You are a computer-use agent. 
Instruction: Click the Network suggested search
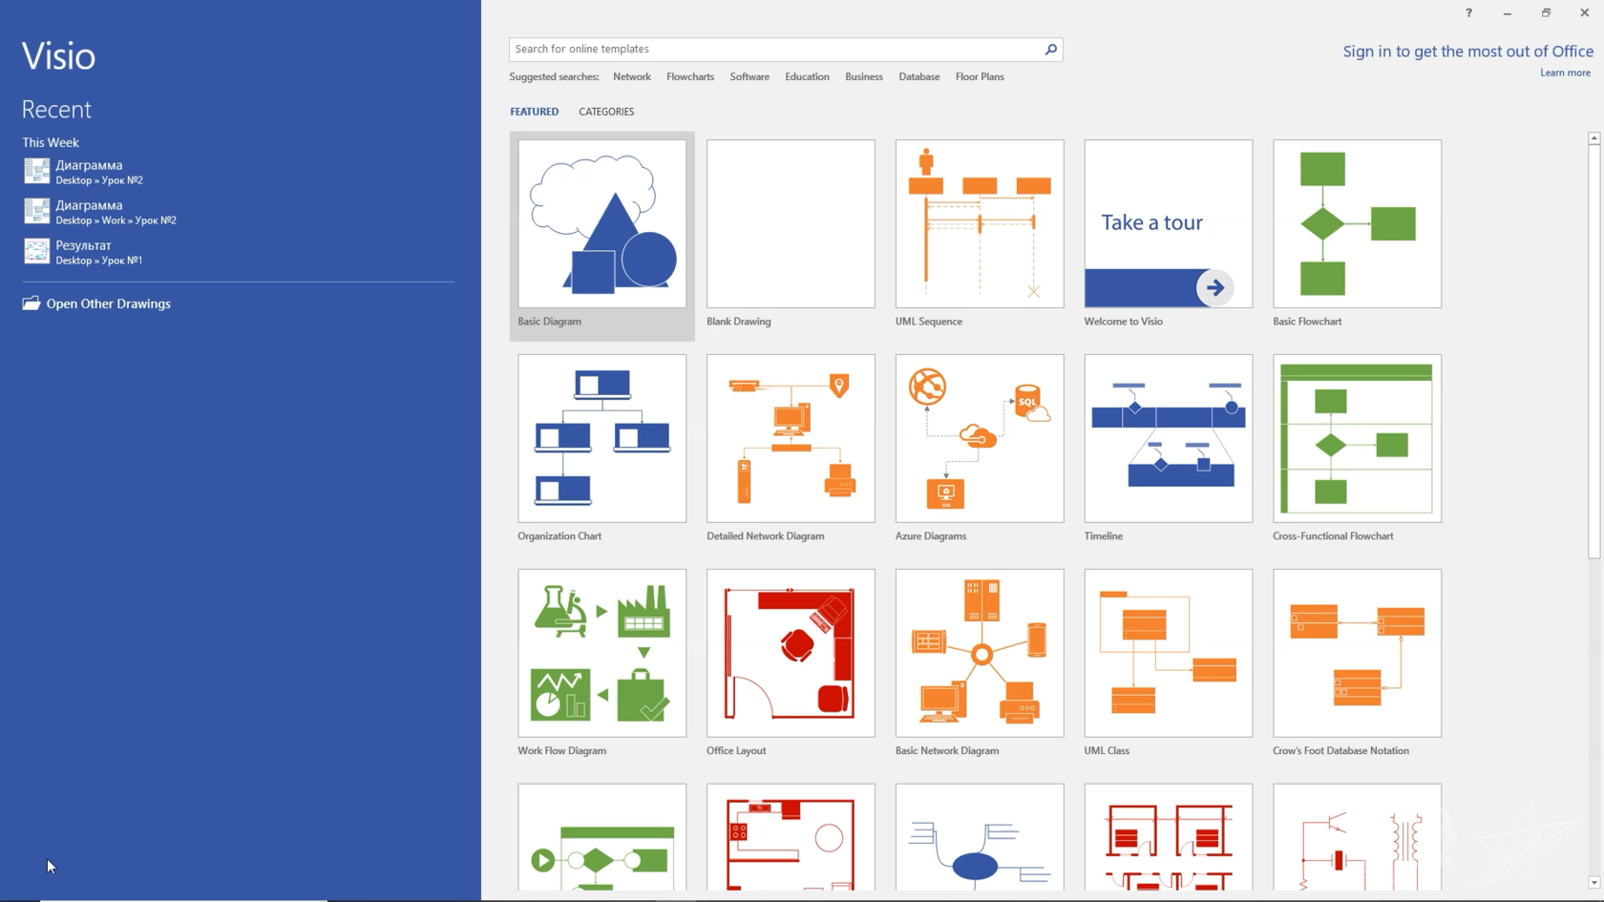[632, 76]
